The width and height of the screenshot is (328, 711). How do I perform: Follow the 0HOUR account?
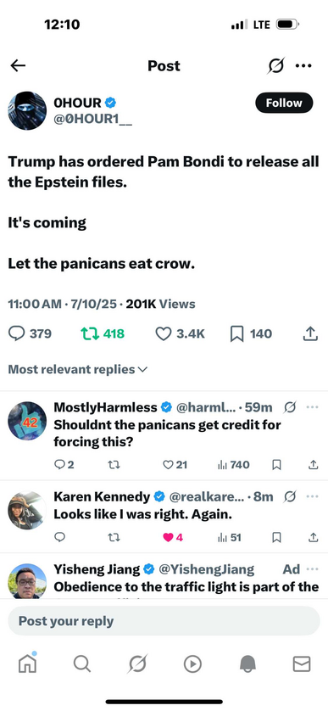tap(284, 103)
